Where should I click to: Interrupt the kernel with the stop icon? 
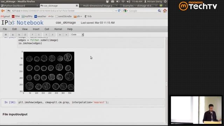66,35
